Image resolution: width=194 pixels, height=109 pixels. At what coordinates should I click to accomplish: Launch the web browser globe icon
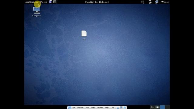click(50, 2)
